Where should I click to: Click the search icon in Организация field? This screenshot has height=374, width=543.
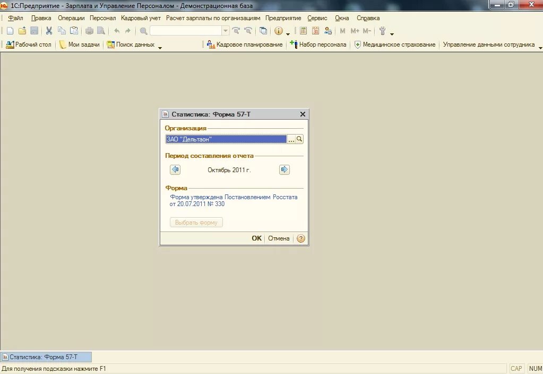click(299, 139)
